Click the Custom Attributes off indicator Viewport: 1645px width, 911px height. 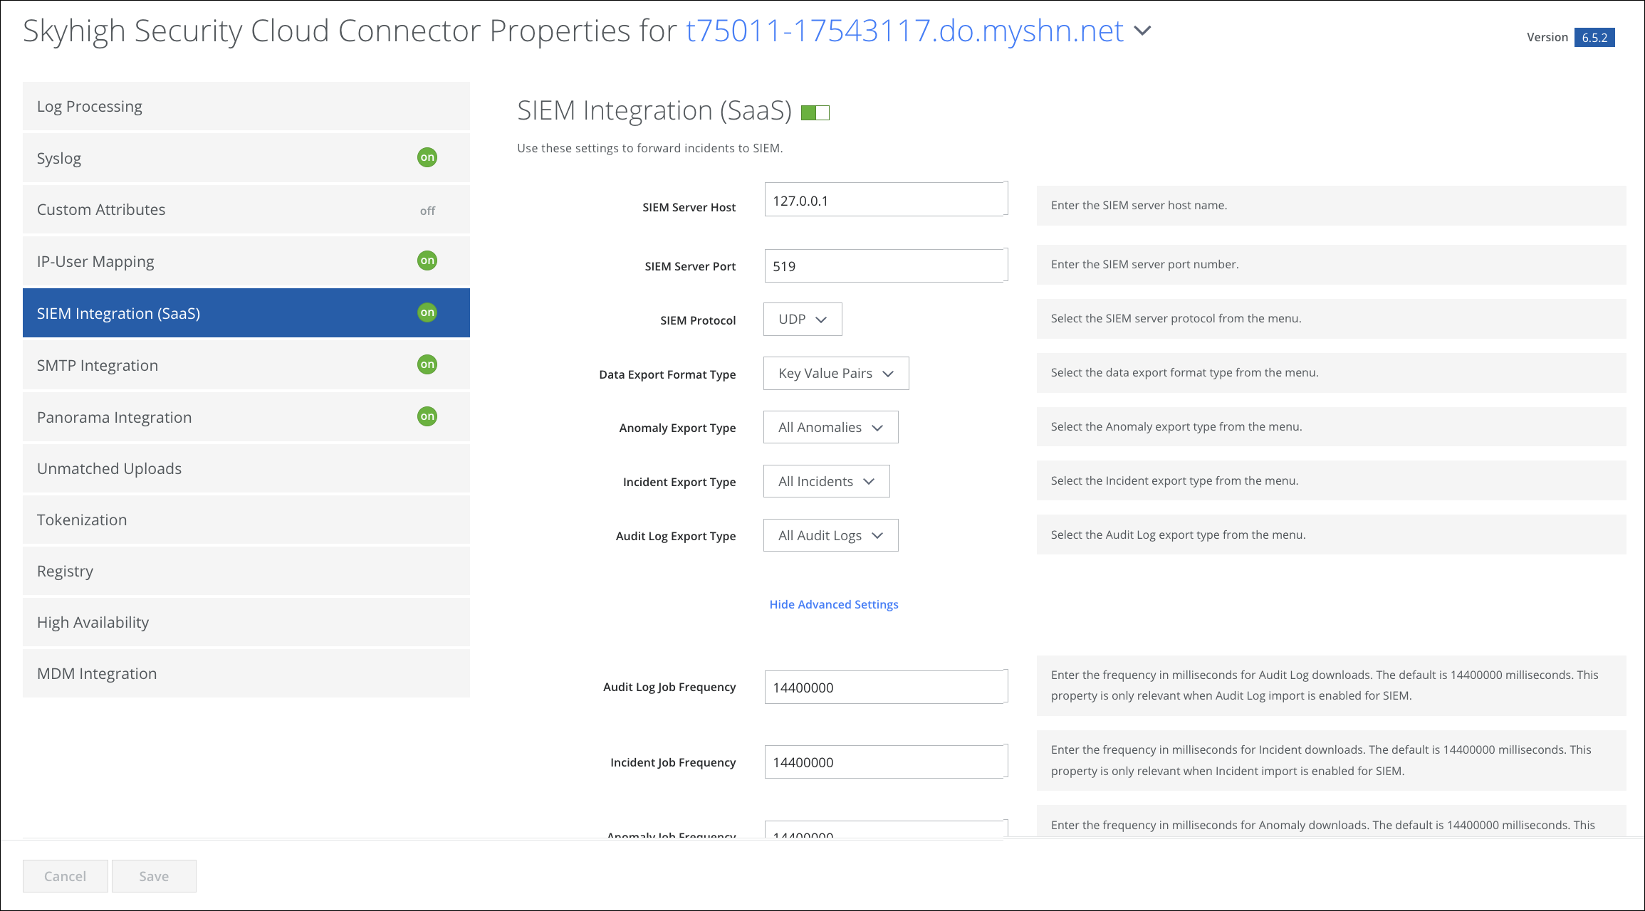(x=427, y=211)
